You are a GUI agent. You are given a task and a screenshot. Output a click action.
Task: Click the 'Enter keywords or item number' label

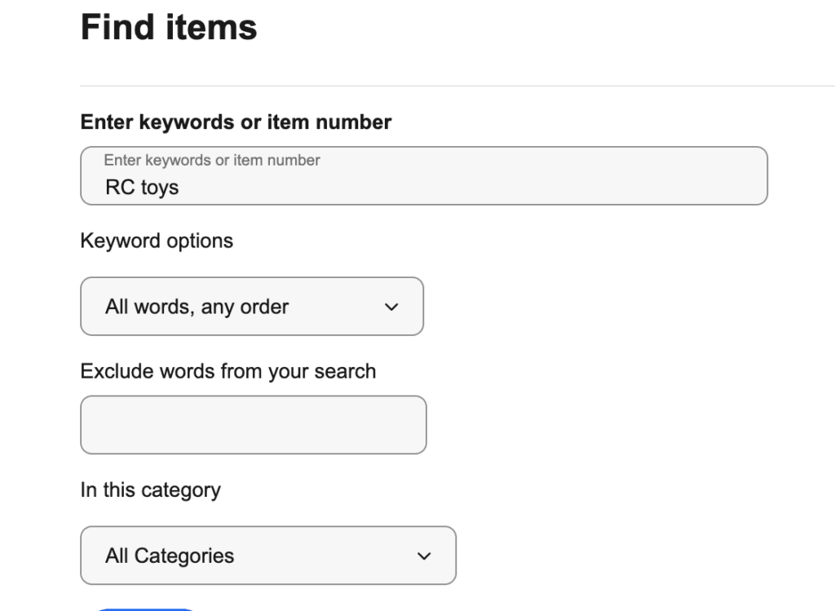[235, 122]
